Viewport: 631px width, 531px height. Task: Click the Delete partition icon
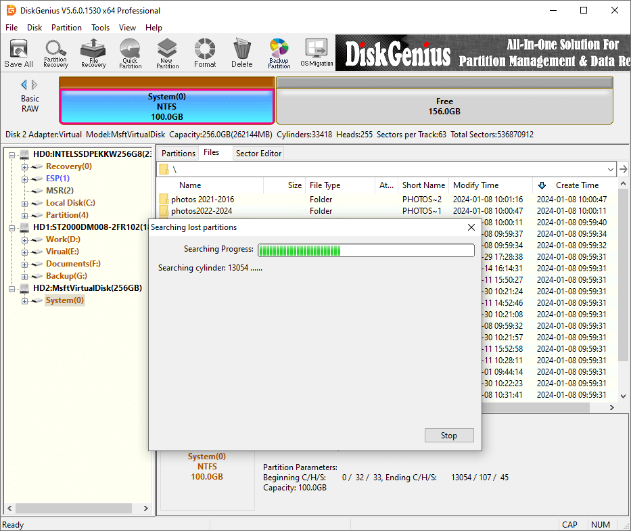point(242,53)
